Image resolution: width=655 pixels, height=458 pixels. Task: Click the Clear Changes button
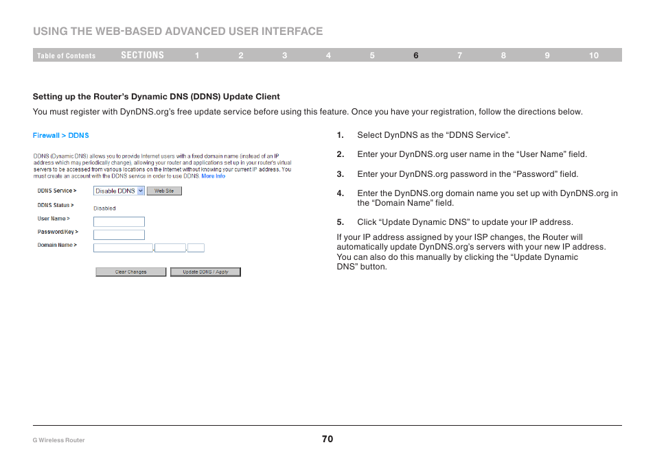click(x=130, y=272)
